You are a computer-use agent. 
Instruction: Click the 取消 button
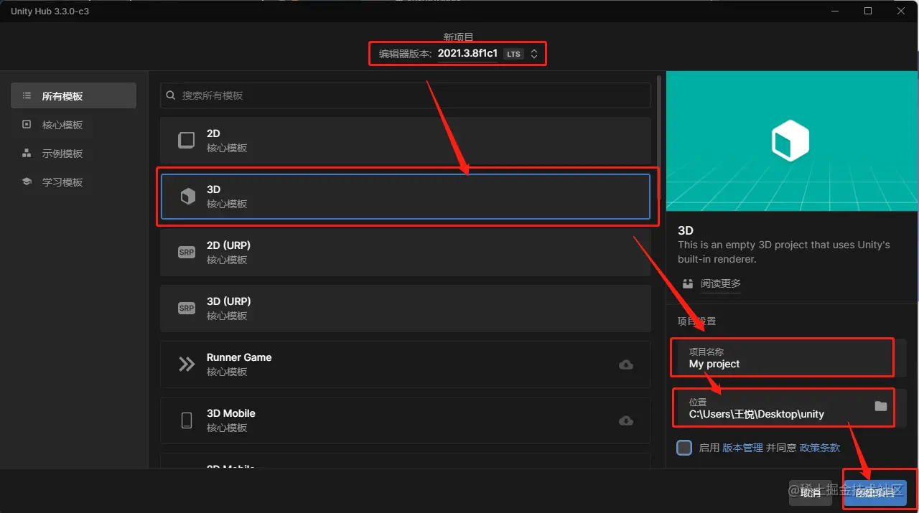[x=811, y=493]
